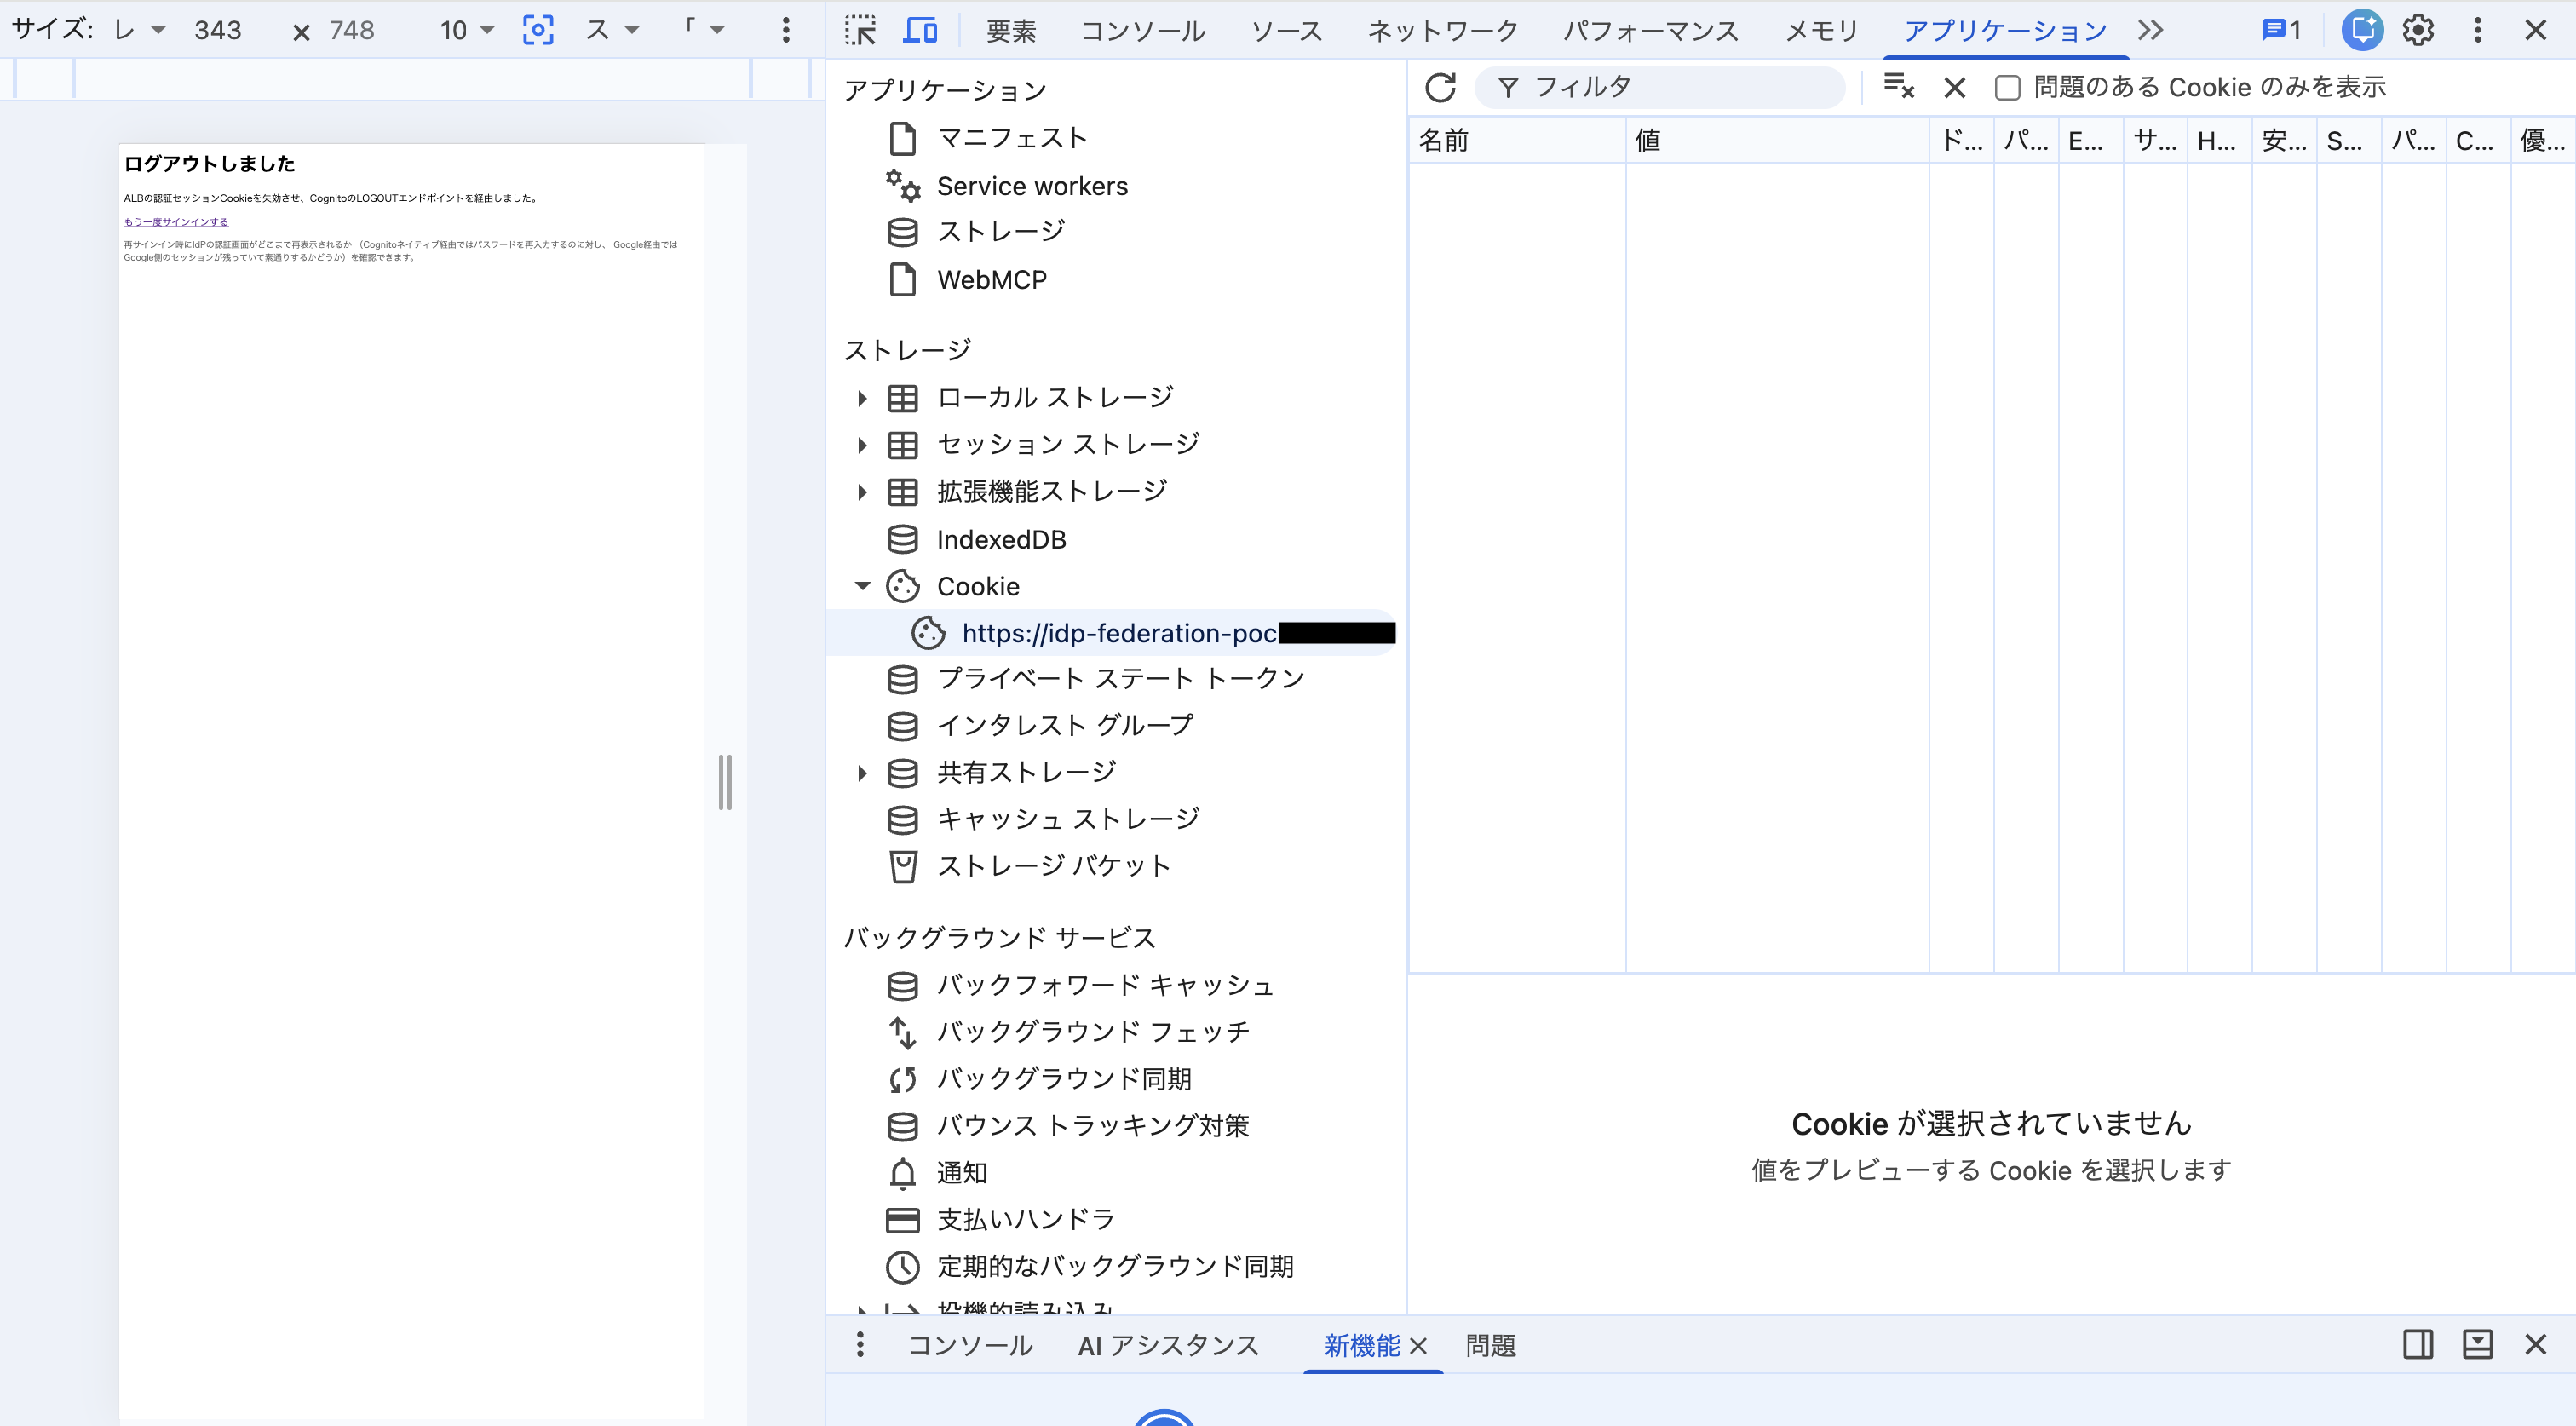This screenshot has width=2576, height=1426.
Task: Grab the viewport resize handle
Action: 725,783
